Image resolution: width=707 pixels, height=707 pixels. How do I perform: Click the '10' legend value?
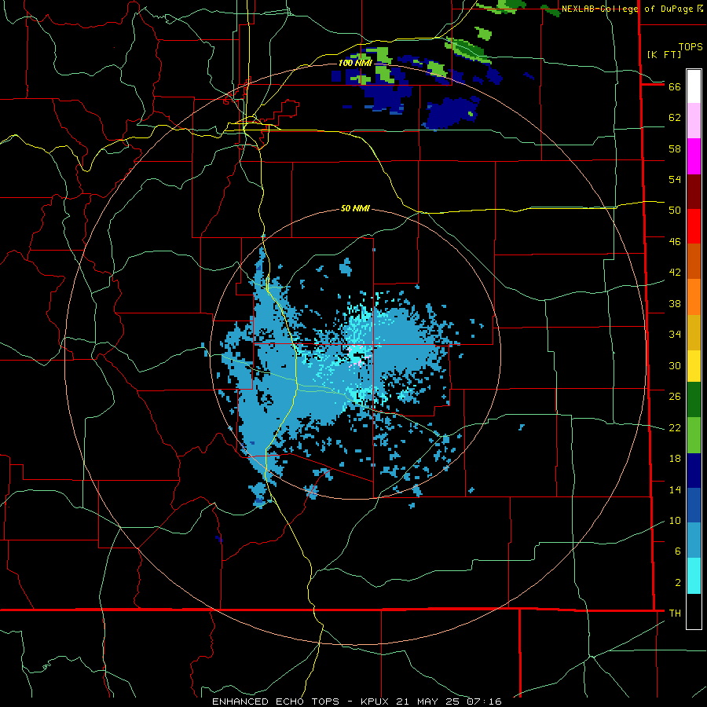675,521
